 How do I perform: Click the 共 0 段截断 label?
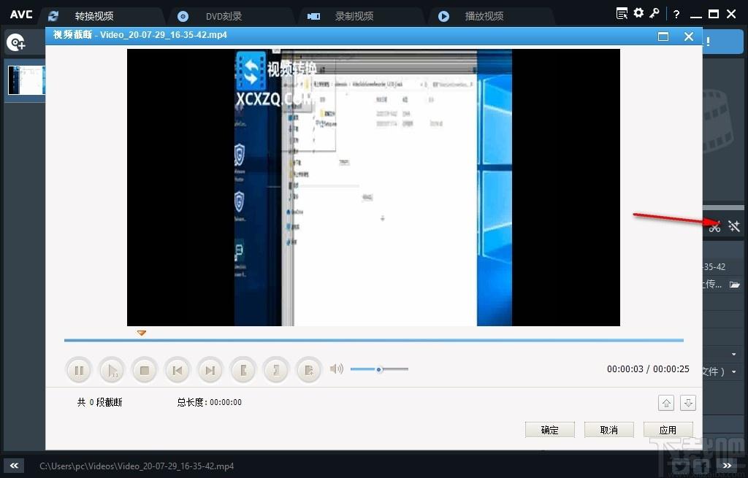99,402
